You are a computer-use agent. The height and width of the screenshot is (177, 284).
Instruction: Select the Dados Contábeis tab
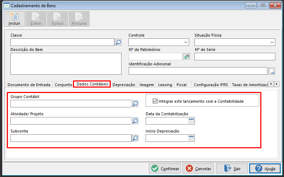click(x=92, y=84)
